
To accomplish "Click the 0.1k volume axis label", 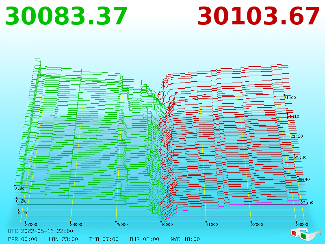I will [23, 213].
